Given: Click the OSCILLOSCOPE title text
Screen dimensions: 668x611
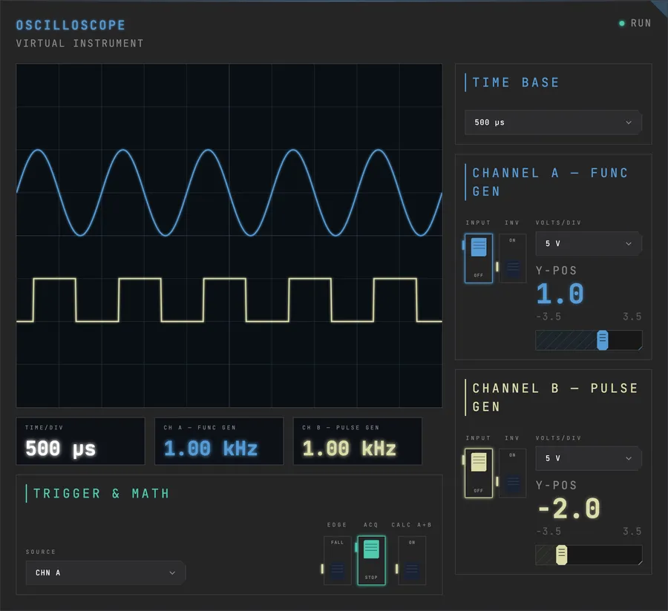Looking at the screenshot, I should tap(71, 25).
